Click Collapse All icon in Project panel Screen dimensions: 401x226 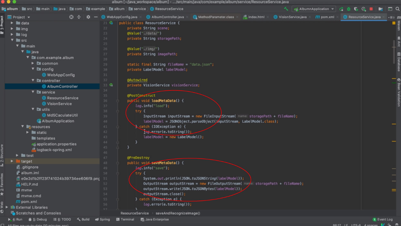[x=79, y=17]
